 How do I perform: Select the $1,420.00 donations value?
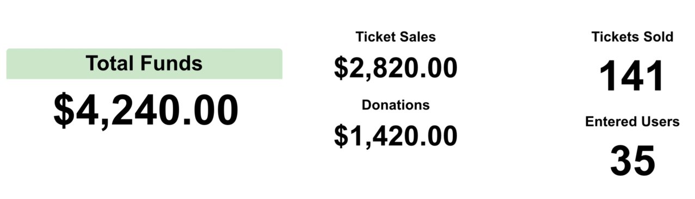(x=396, y=136)
